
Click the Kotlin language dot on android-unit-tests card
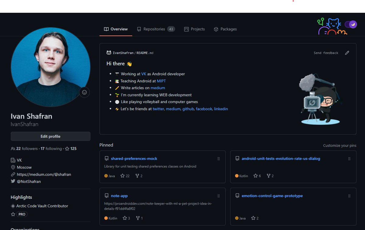pos(237,176)
